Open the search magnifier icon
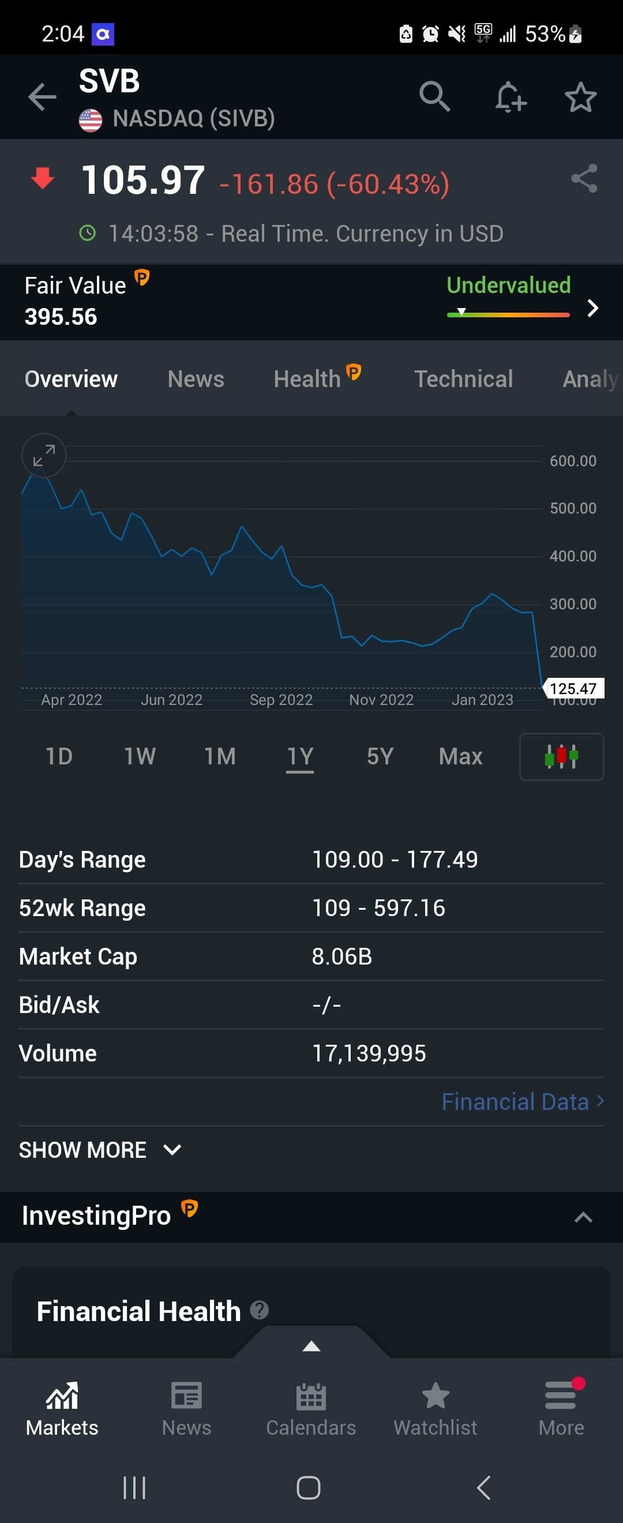The width and height of the screenshot is (623, 1523). [x=434, y=96]
